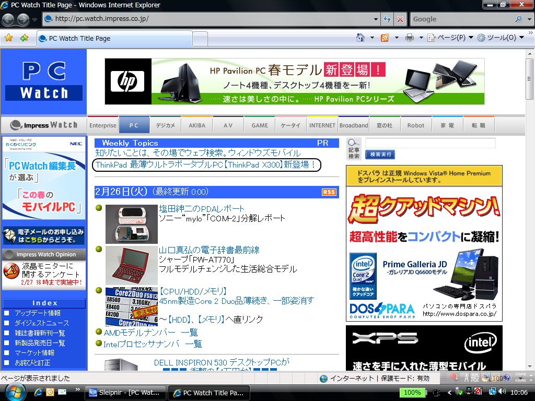Open the INTERNET navigation tab
535x401 pixels.
pyautogui.click(x=322, y=125)
